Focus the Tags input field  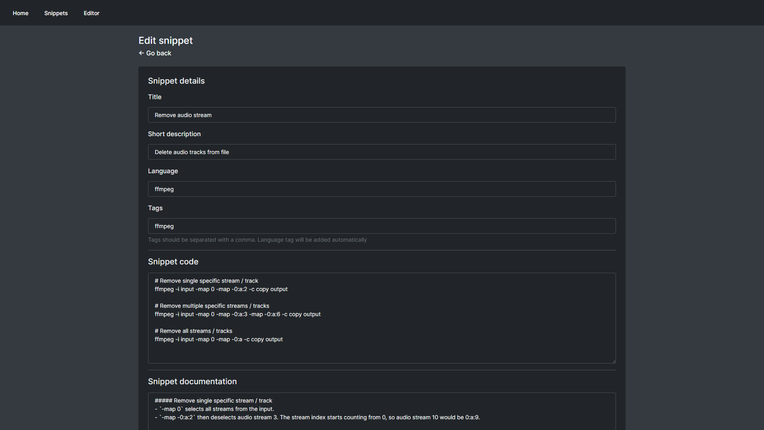coord(382,226)
